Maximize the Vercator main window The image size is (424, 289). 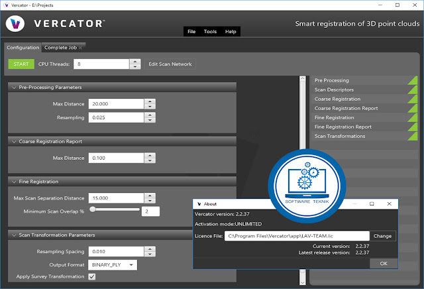pyautogui.click(x=397, y=5)
